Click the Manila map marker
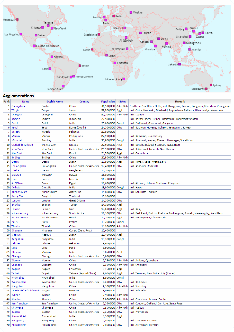Image resolution: width=234 pixels, height=332 pixels. (x=190, y=49)
